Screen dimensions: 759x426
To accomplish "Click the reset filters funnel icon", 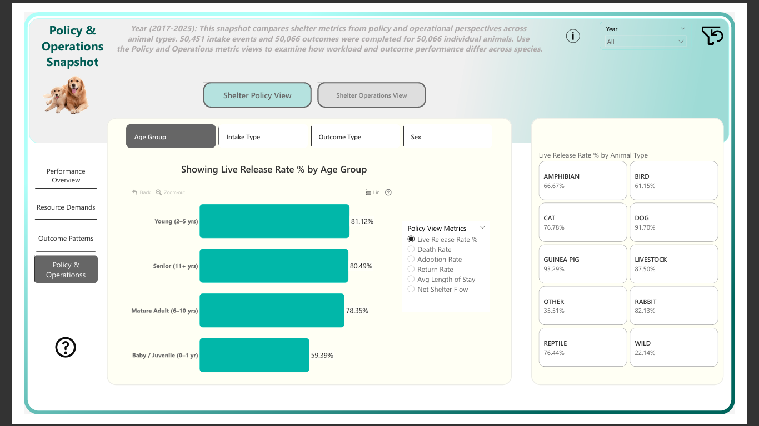I will click(712, 35).
